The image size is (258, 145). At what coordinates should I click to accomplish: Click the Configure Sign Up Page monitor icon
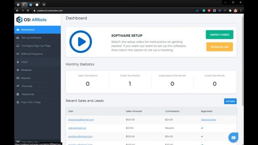(x=18, y=46)
